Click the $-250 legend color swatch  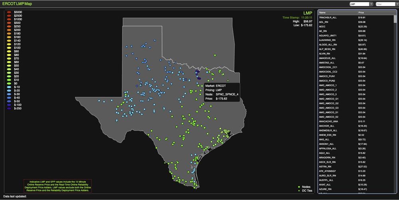9,109
